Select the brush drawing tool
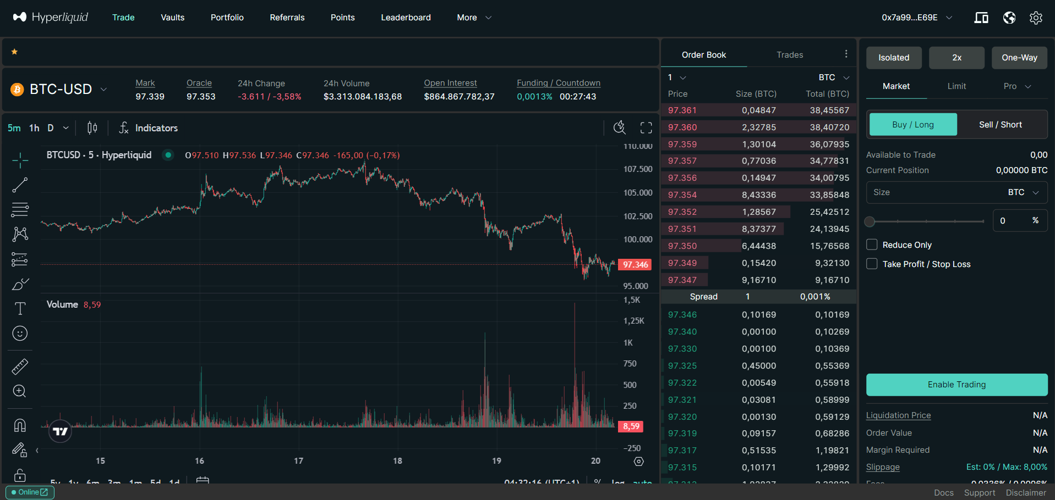 (20, 284)
